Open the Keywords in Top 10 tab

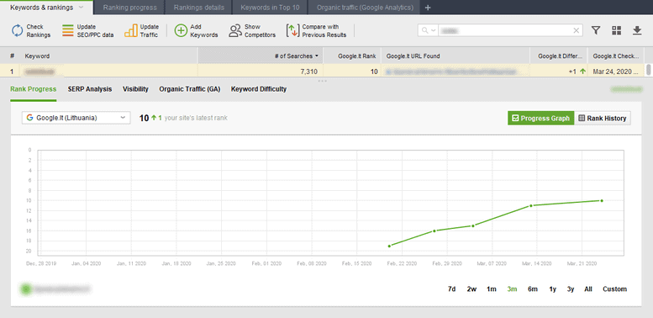click(270, 8)
